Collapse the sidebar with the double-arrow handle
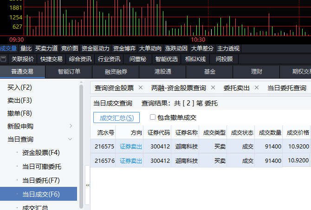This screenshot has height=210, width=311. [x=88, y=185]
